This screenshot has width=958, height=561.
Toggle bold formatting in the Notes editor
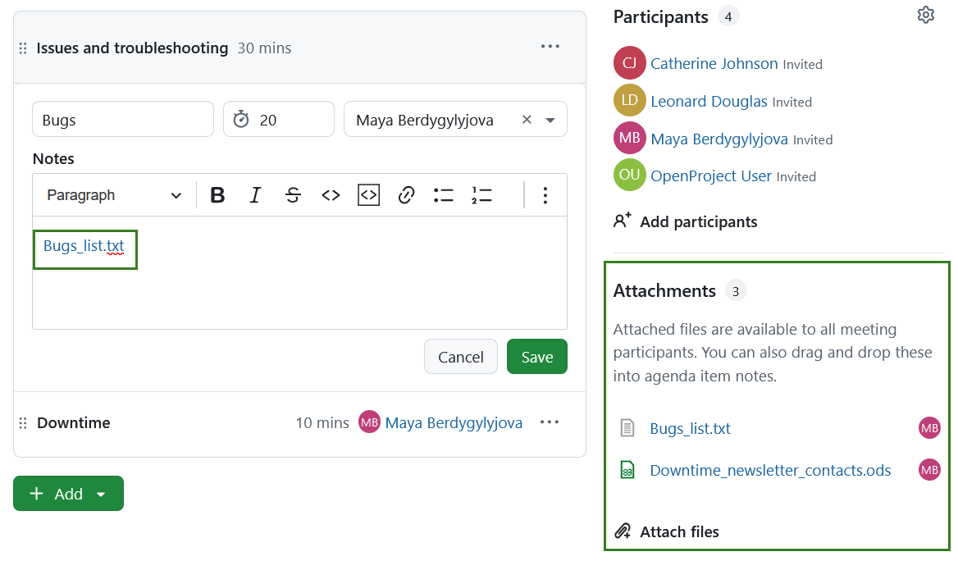click(217, 194)
